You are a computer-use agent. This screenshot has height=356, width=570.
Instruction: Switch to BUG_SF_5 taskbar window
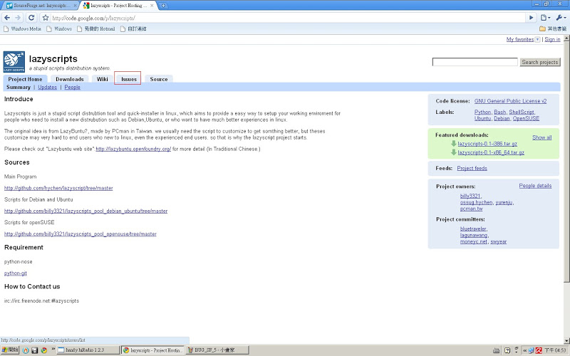tap(217, 350)
